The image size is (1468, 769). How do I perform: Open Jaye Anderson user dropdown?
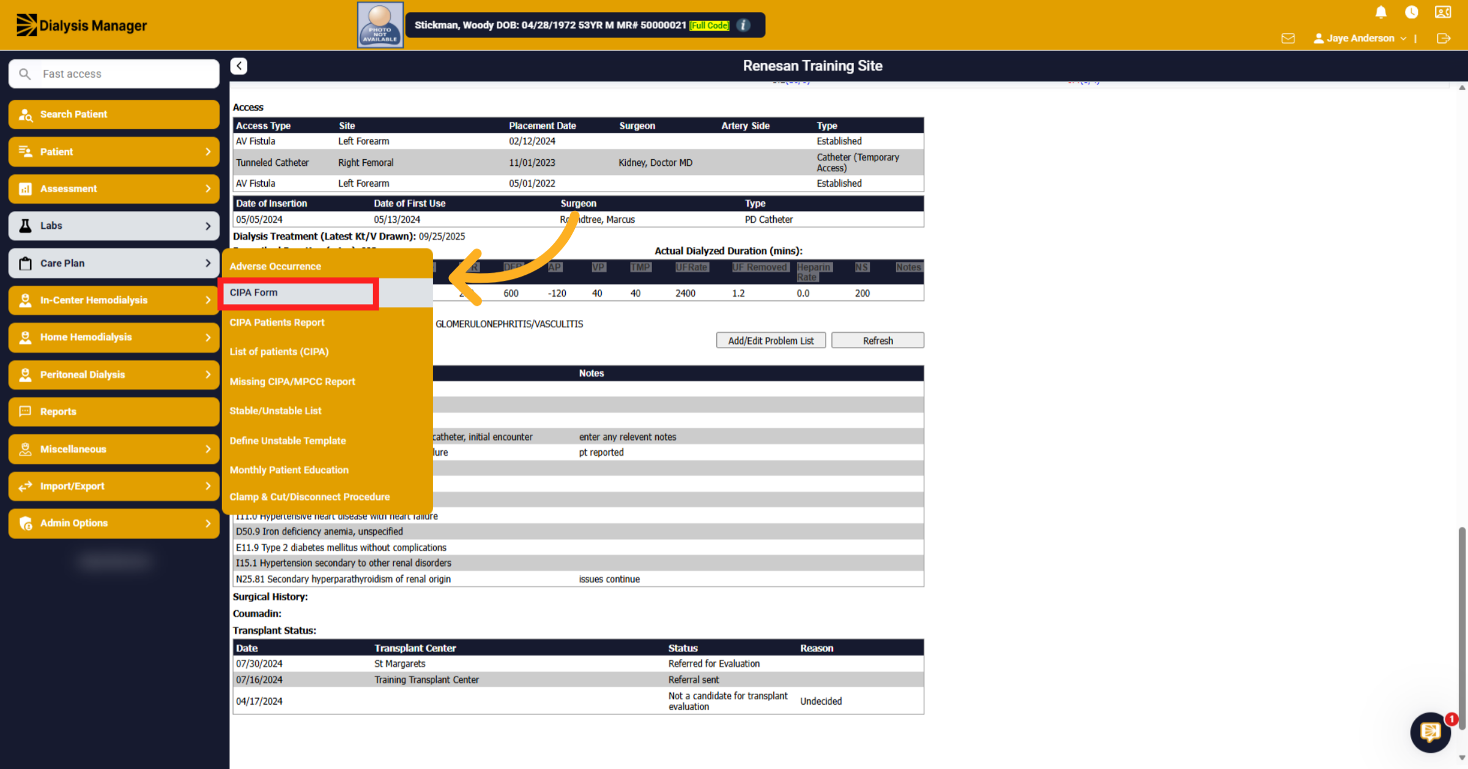[x=1360, y=39]
